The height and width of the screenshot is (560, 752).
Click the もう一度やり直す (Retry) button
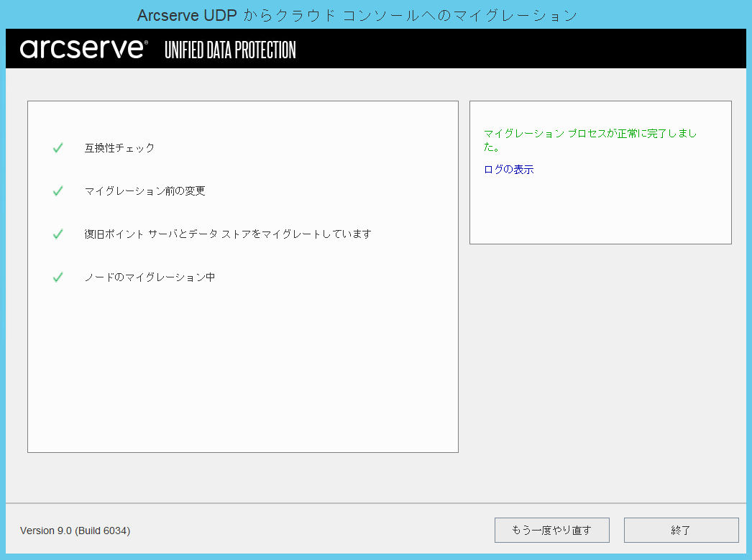551,530
